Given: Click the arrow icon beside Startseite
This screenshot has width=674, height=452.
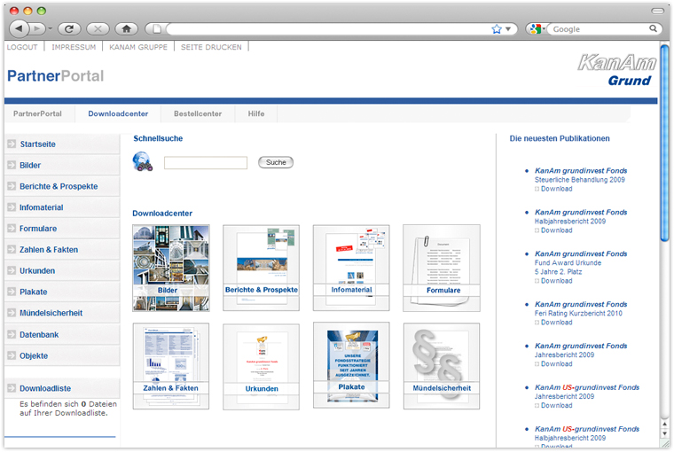Looking at the screenshot, I should [12, 144].
